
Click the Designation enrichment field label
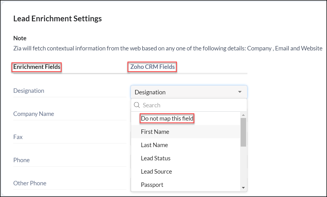[x=29, y=91]
